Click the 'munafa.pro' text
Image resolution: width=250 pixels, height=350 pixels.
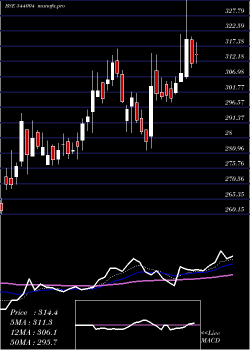point(50,6)
